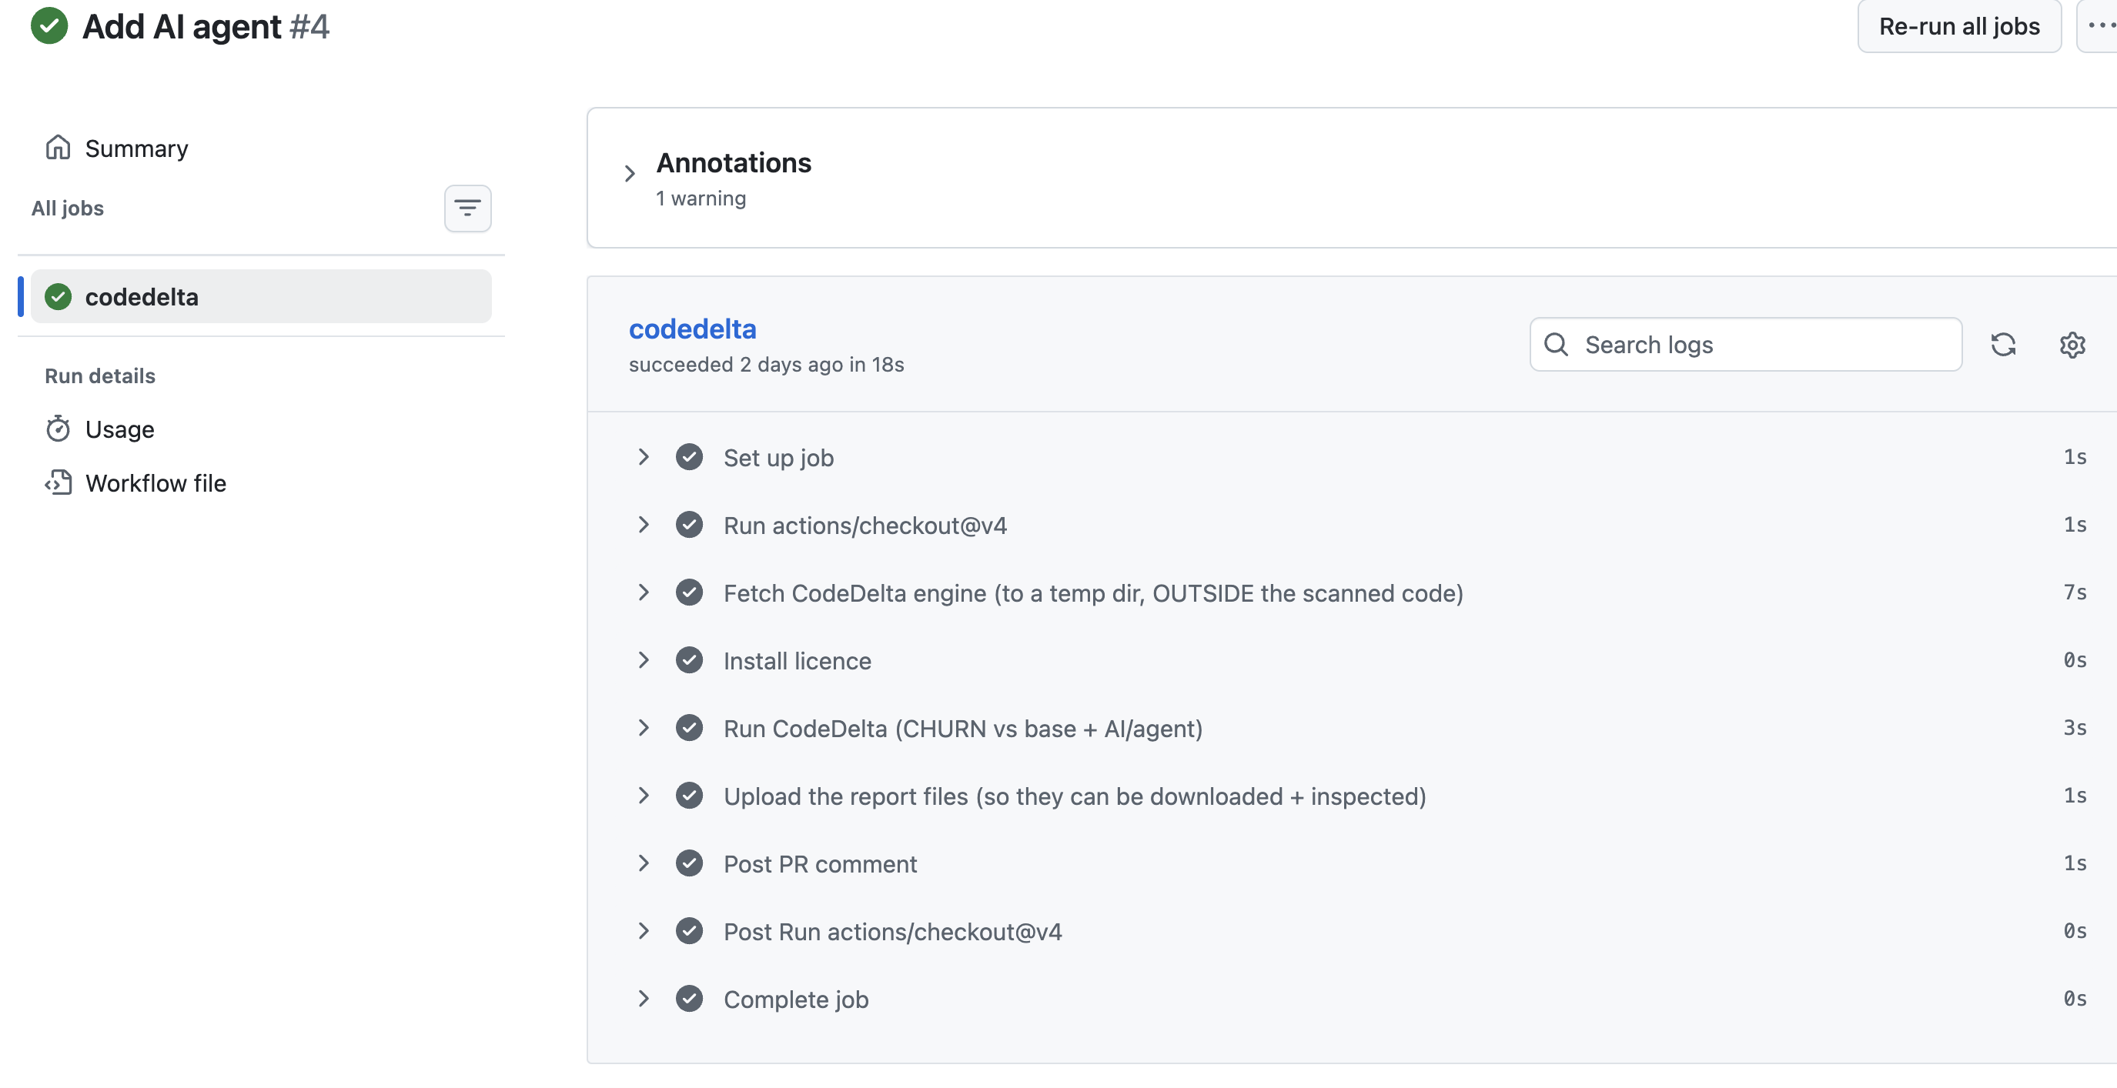2117x1088 pixels.
Task: Click the check icon for Run CodeDelta step
Action: (689, 728)
